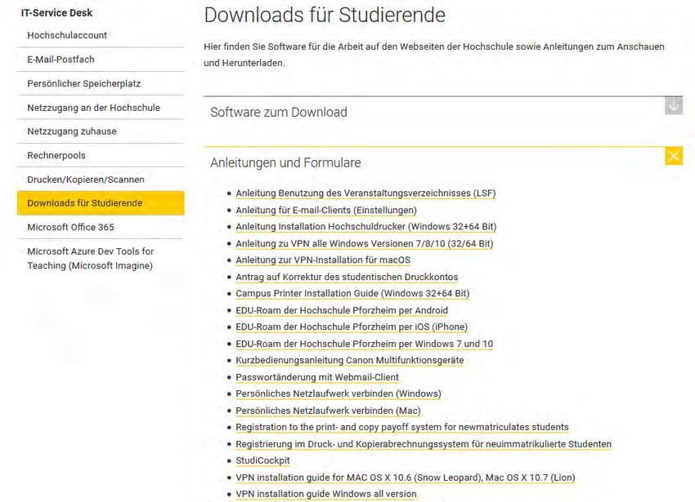Go to E-Mail-Postfach sidebar item

coord(61,60)
